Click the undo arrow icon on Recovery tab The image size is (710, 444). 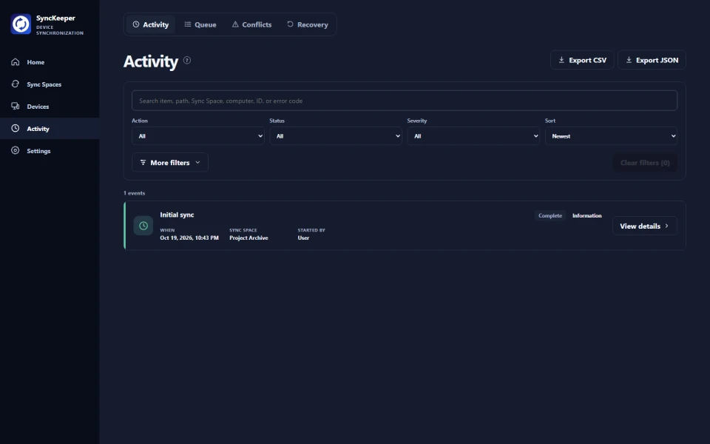tap(290, 24)
